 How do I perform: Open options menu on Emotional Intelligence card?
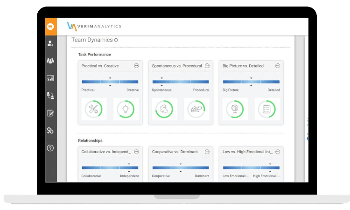click(278, 152)
